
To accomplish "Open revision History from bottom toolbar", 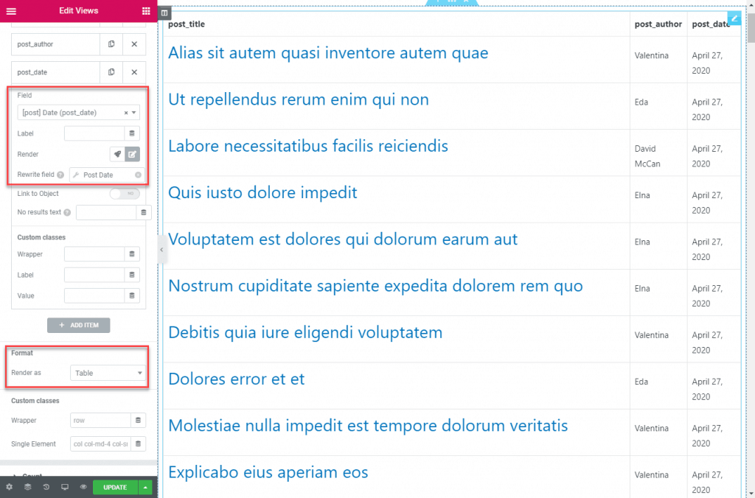I will pyautogui.click(x=46, y=487).
